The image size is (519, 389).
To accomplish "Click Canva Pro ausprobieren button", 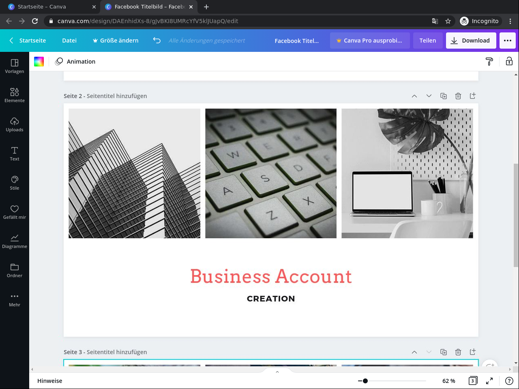I will pos(370,41).
